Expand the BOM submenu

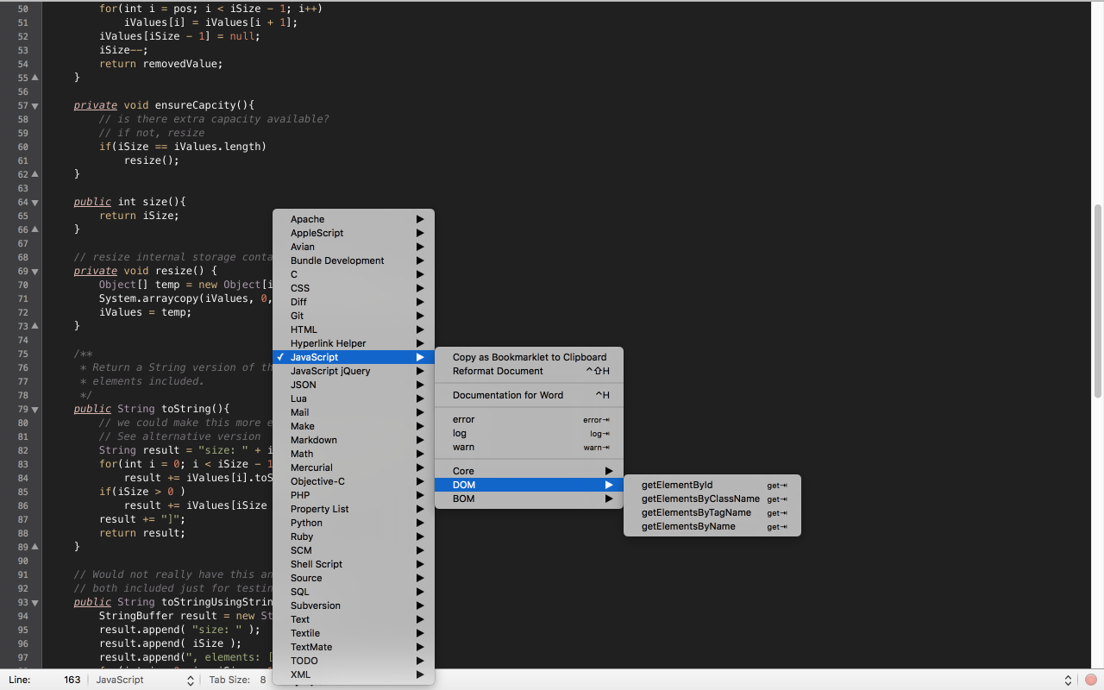point(529,499)
